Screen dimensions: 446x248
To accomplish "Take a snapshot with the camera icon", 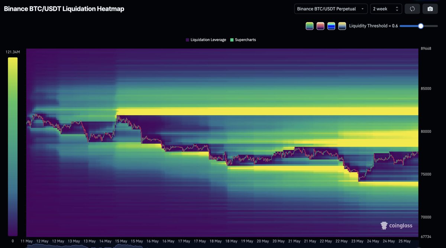I will pyautogui.click(x=430, y=9).
